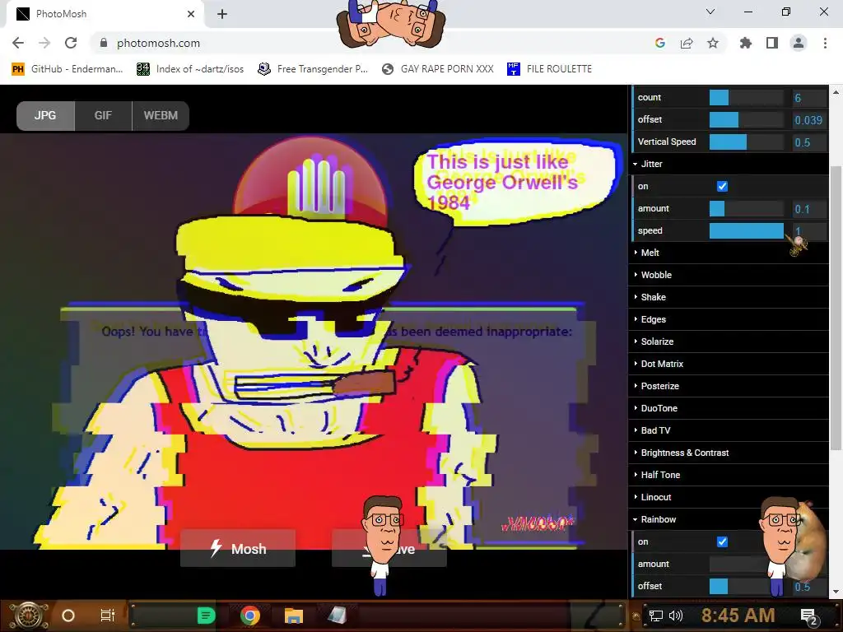
Task: Reload the PhotoMosh page
Action: click(x=71, y=43)
